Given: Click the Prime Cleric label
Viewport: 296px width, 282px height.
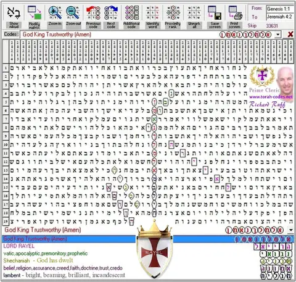Looking at the screenshot, I should 265,90.
